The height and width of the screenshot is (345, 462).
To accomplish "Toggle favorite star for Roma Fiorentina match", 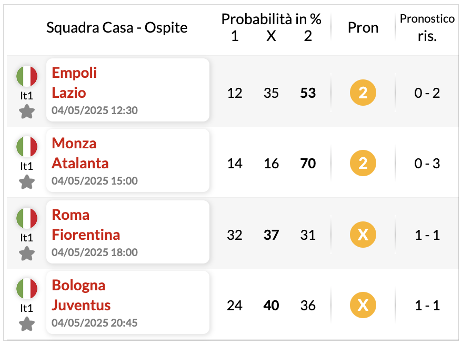I will pyautogui.click(x=27, y=253).
